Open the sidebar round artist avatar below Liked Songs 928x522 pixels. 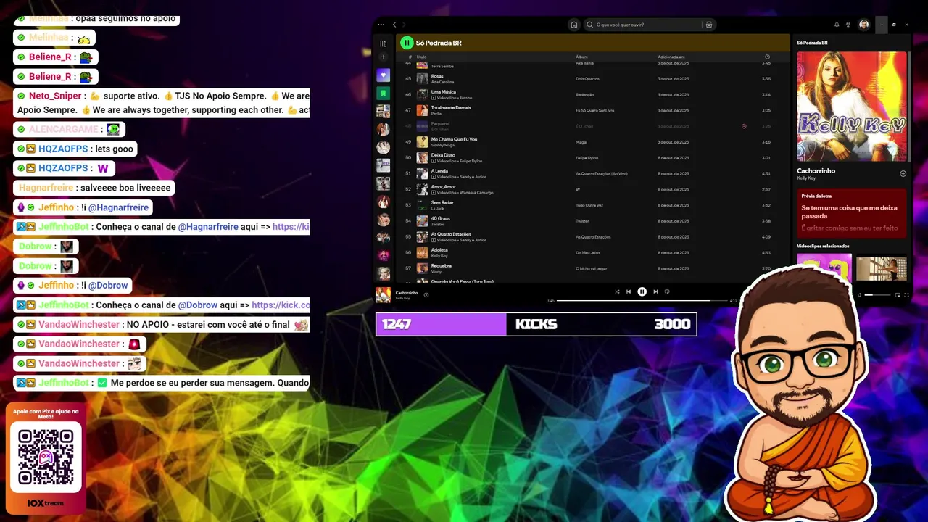384,129
